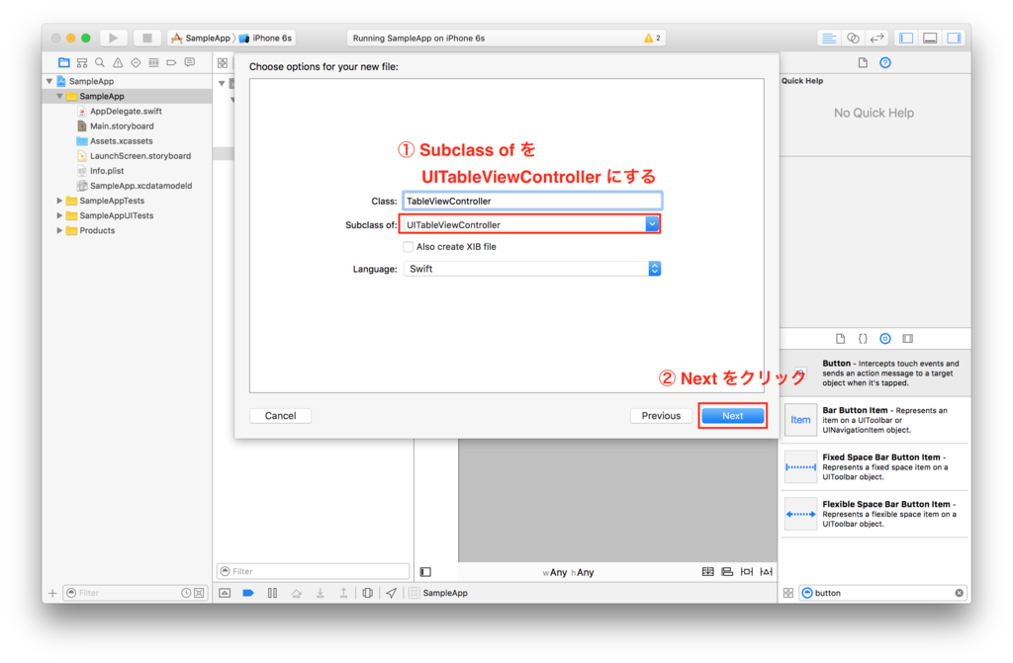Switch to the Version editor icon
The height and width of the screenshot is (663, 1013).
[876, 39]
